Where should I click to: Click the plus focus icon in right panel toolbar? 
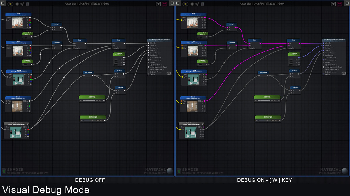click(333, 4)
